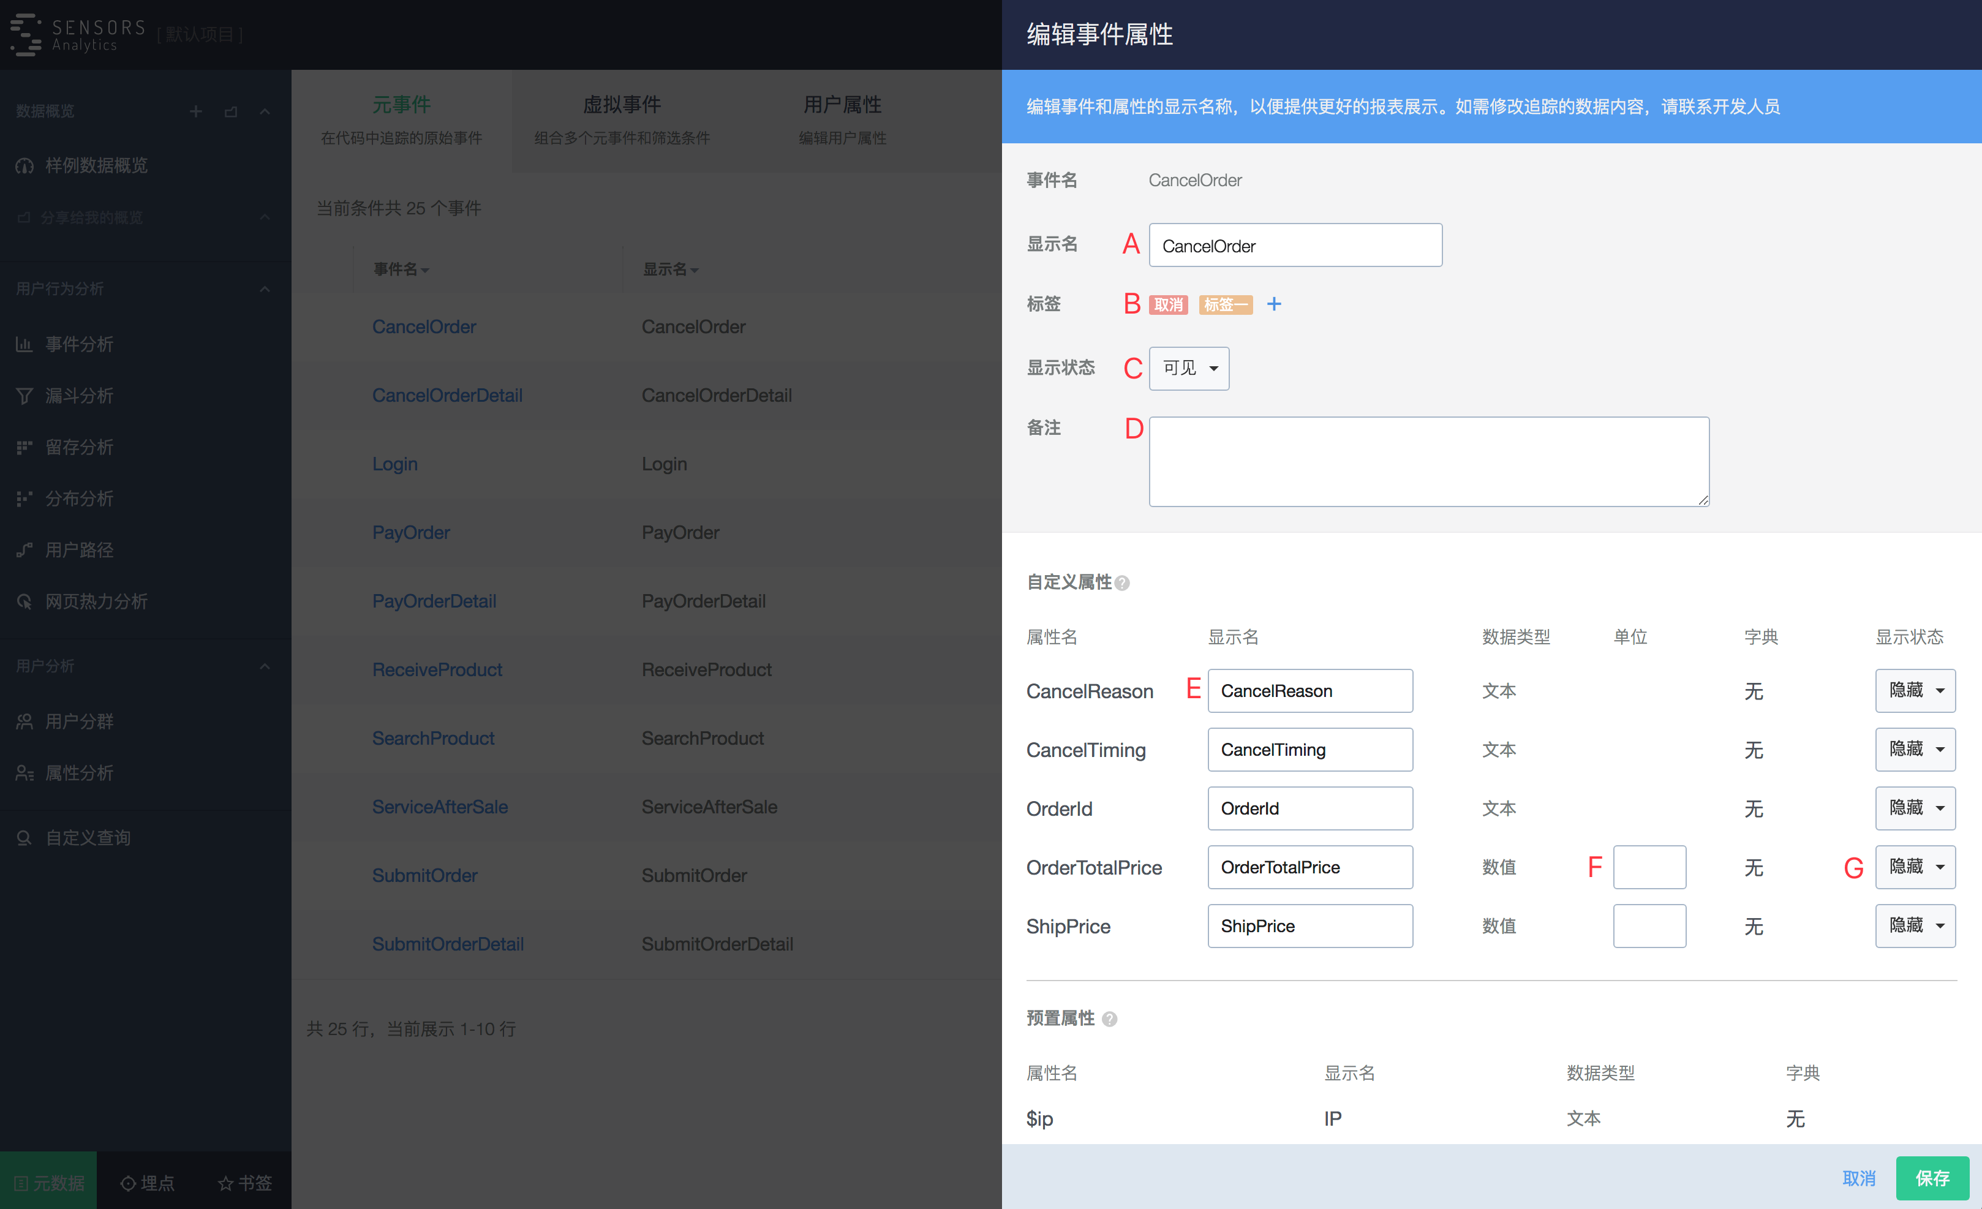This screenshot has height=1209, width=1982.
Task: Open 用户路径 from the sidebar
Action: 79,550
